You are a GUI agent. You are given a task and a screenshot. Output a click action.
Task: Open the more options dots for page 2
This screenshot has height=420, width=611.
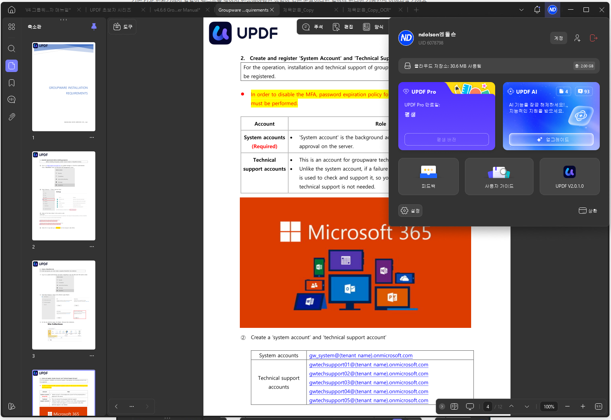92,247
